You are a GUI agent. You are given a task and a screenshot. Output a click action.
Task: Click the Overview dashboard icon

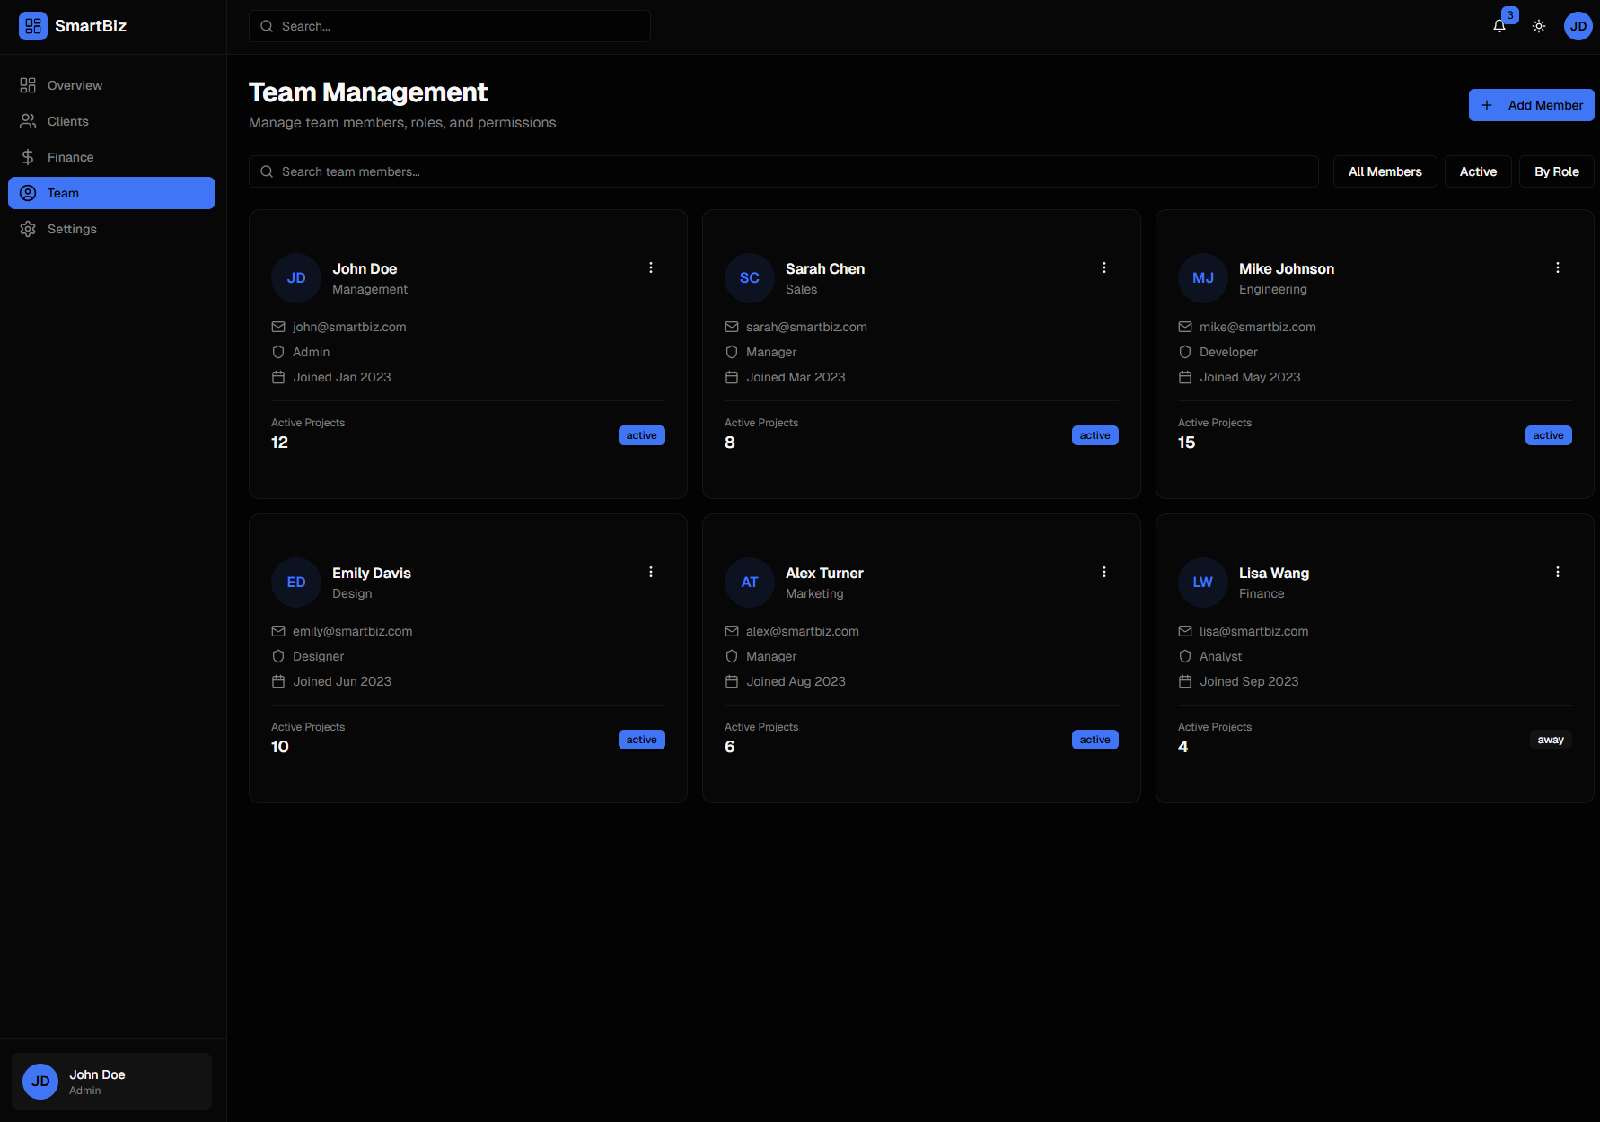pyautogui.click(x=27, y=84)
